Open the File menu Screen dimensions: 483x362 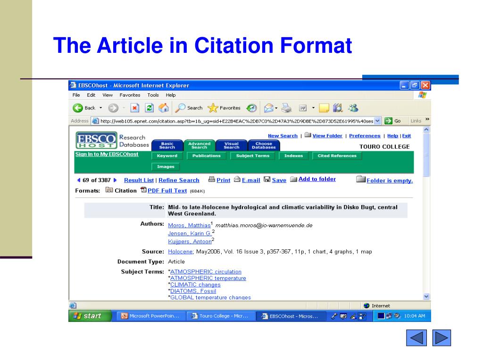76,95
